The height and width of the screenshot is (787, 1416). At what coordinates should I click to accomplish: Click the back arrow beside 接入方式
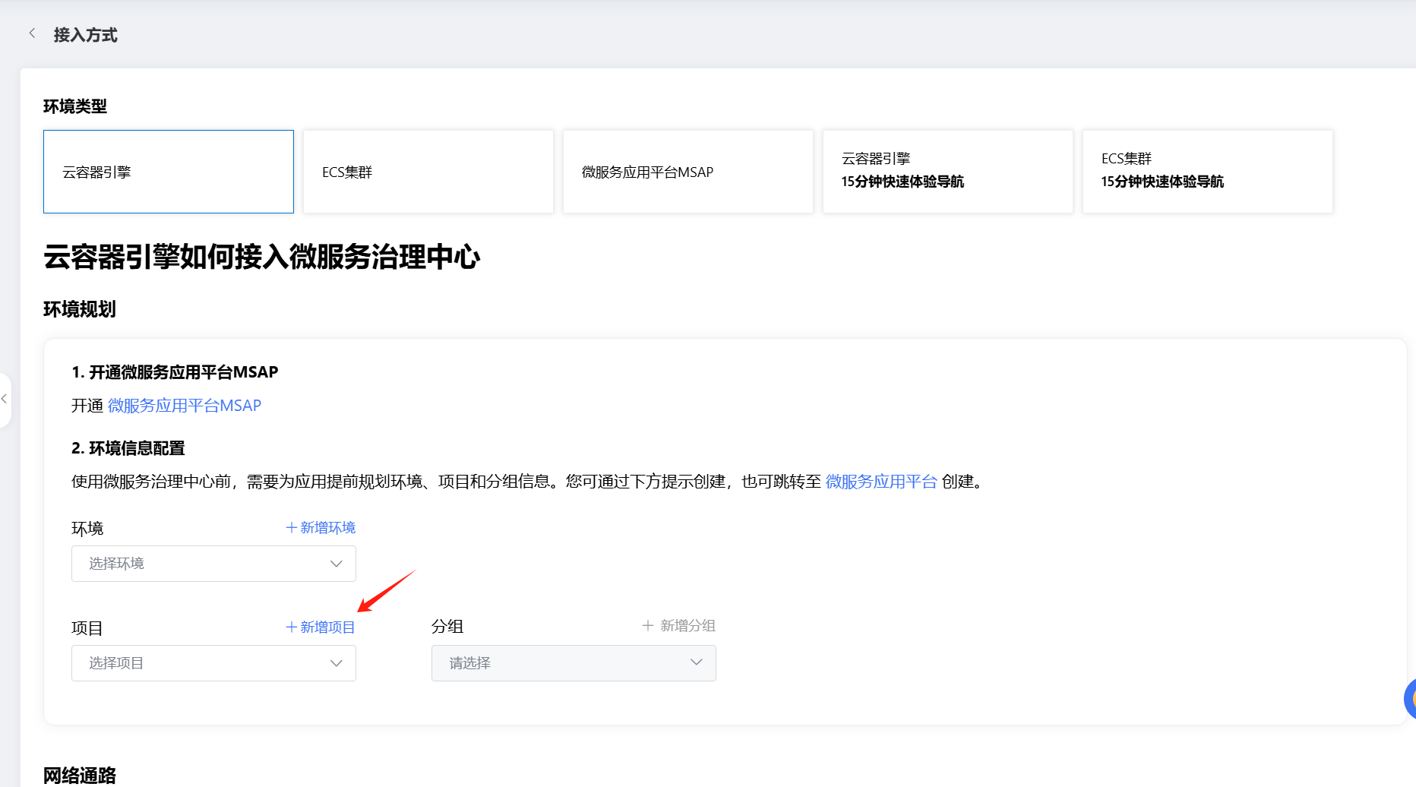(x=32, y=33)
